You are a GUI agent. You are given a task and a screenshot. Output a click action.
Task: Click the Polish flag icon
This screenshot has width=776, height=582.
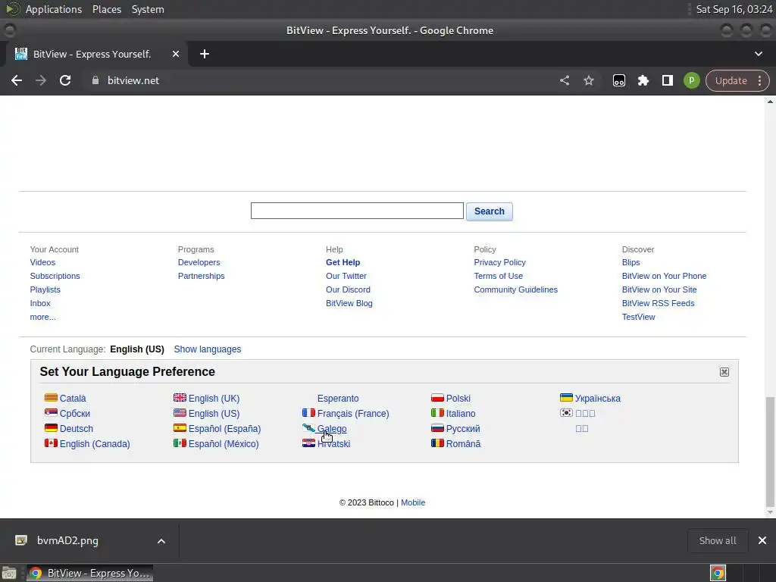[437, 397]
